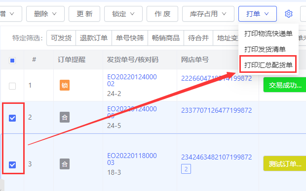Click the verification code 24-5
Screen dimensions: 306x191
(114, 126)
